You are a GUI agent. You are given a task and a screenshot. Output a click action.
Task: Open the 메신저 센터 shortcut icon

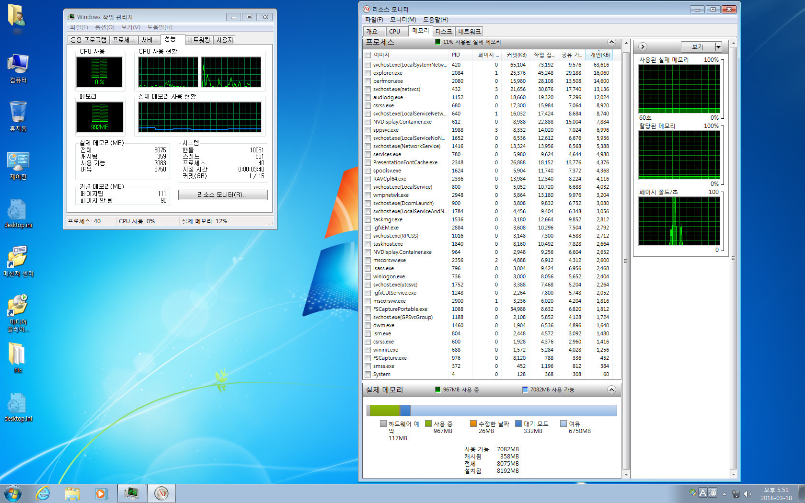18,262
